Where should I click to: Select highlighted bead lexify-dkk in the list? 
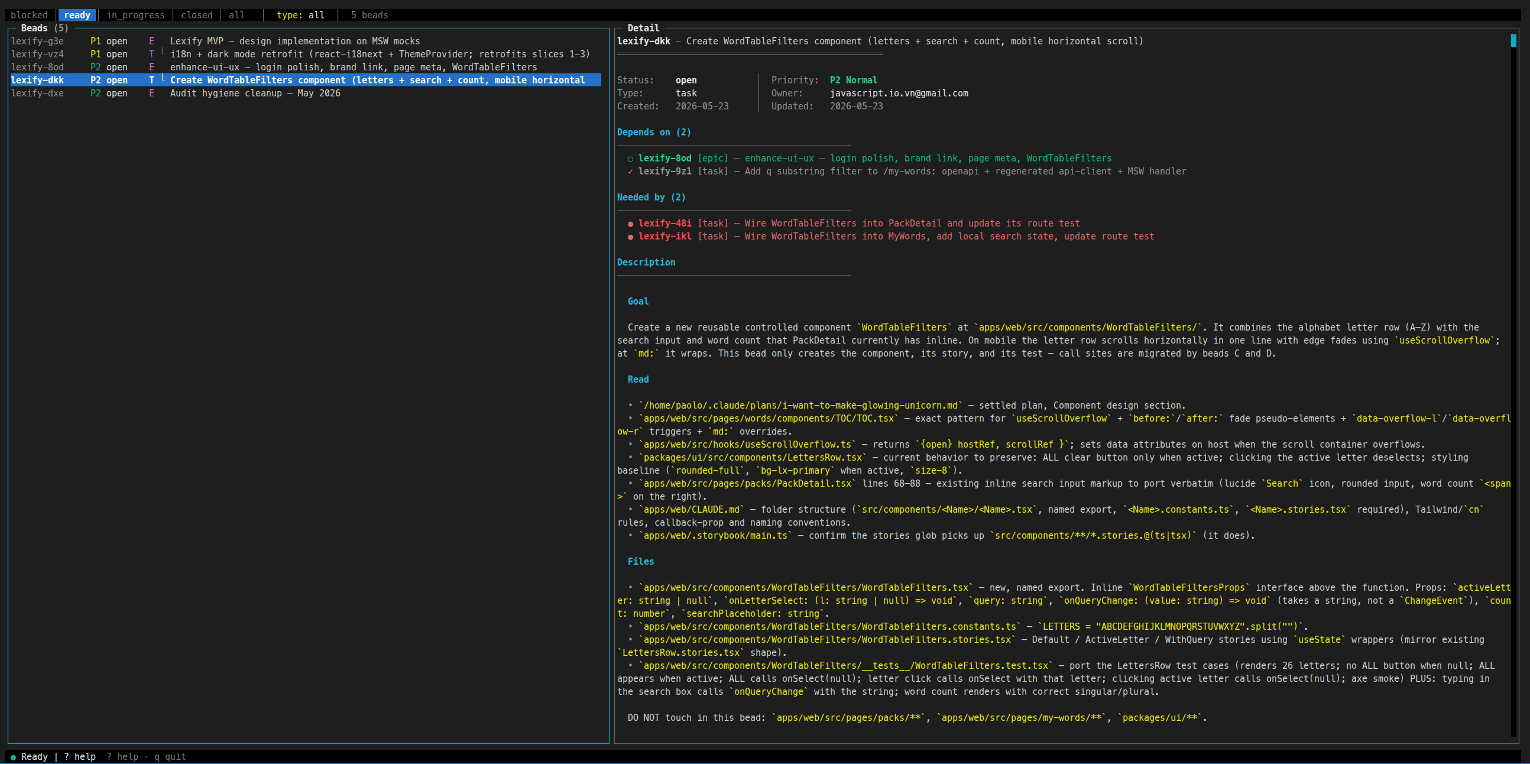click(306, 80)
